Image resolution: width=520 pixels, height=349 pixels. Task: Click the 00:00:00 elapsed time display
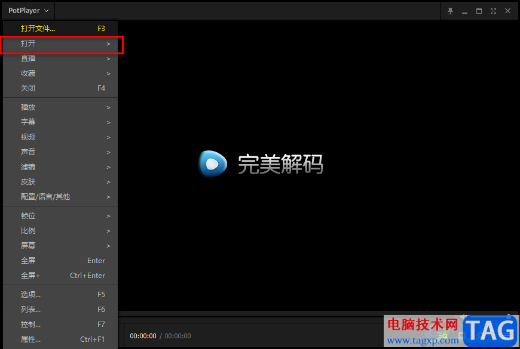pos(143,336)
